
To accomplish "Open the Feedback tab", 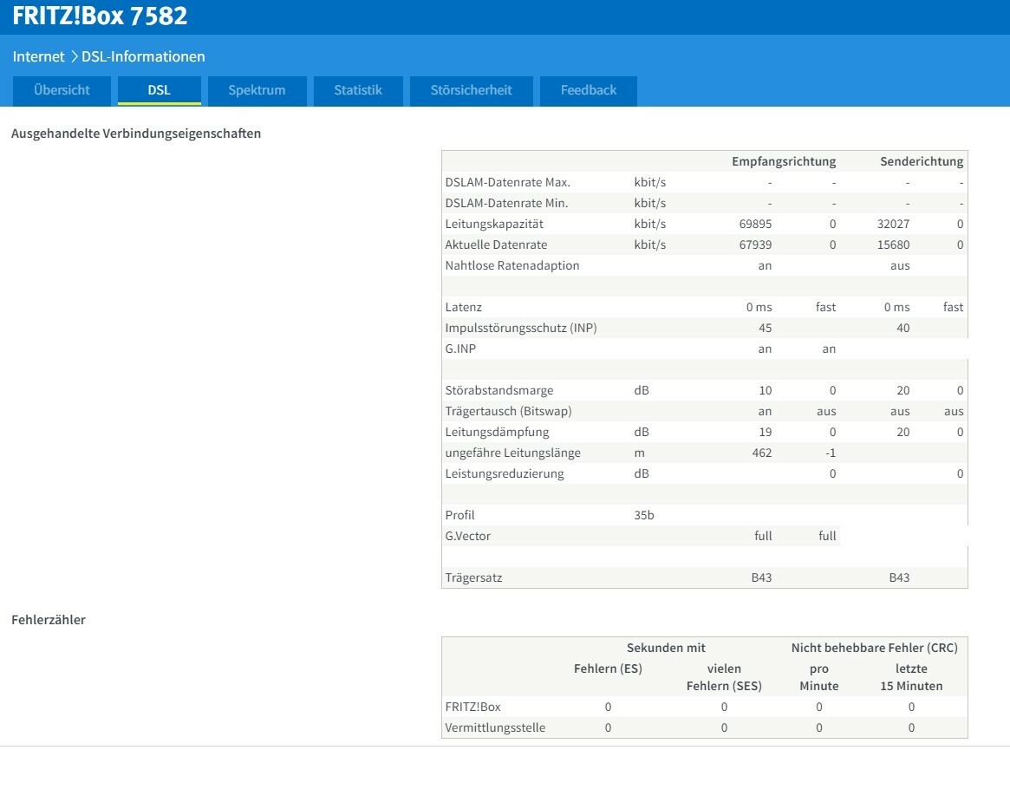I will [x=589, y=91].
